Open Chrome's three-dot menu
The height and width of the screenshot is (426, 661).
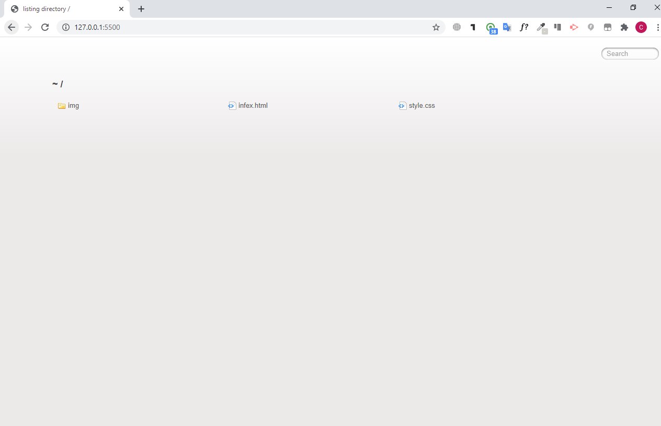tap(657, 27)
